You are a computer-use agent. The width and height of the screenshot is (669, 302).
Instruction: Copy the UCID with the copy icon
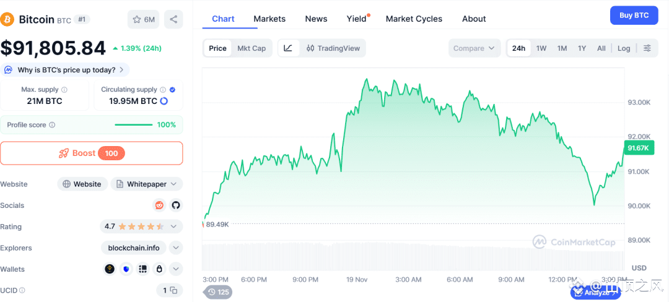point(174,290)
